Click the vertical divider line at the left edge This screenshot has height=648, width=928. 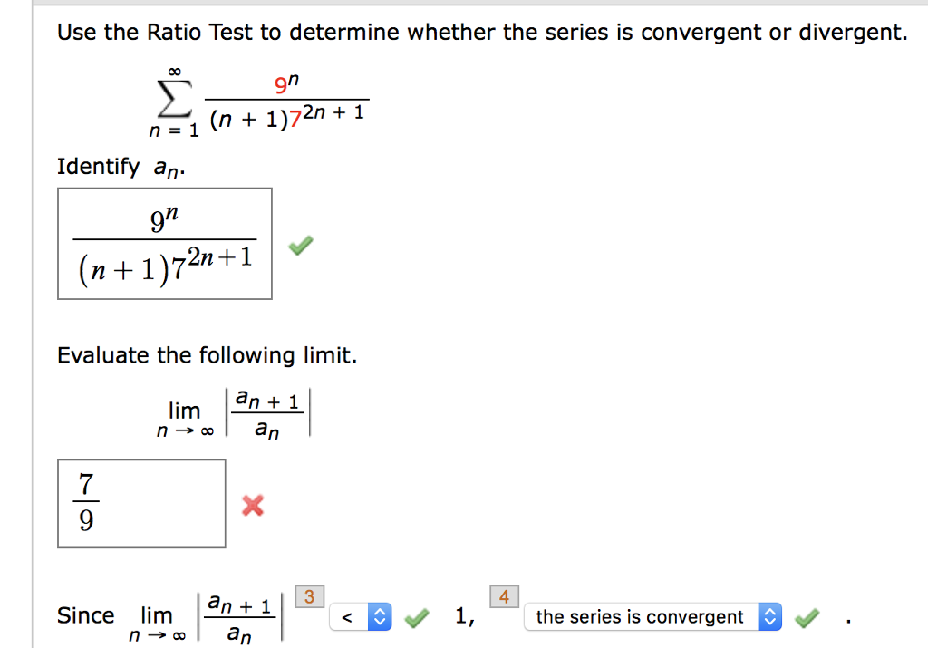pyautogui.click(x=34, y=317)
